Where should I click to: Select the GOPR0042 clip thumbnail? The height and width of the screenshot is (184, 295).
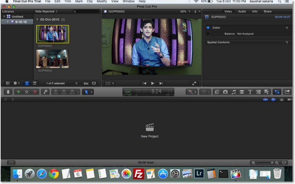(52, 58)
